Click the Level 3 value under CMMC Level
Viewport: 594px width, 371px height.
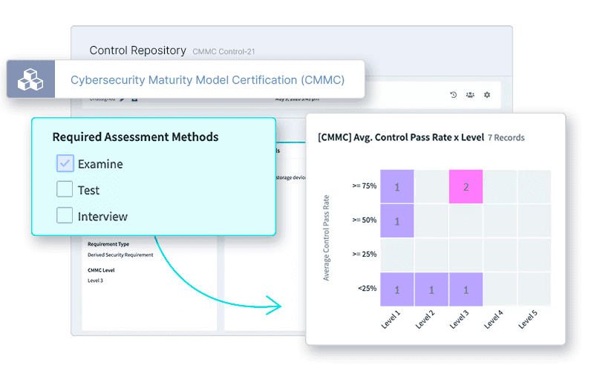click(96, 280)
